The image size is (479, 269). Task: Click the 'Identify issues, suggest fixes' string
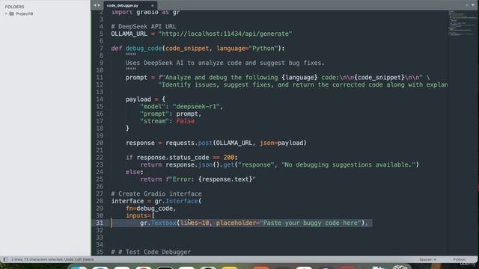(x=303, y=84)
